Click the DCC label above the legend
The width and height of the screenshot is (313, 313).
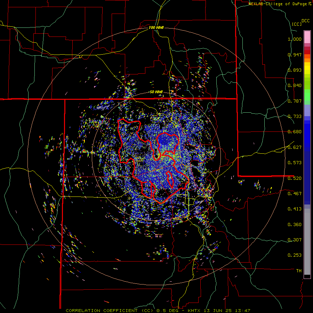click(305, 21)
